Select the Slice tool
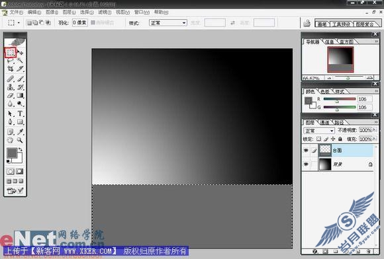The image size is (384, 259). click(x=20, y=69)
